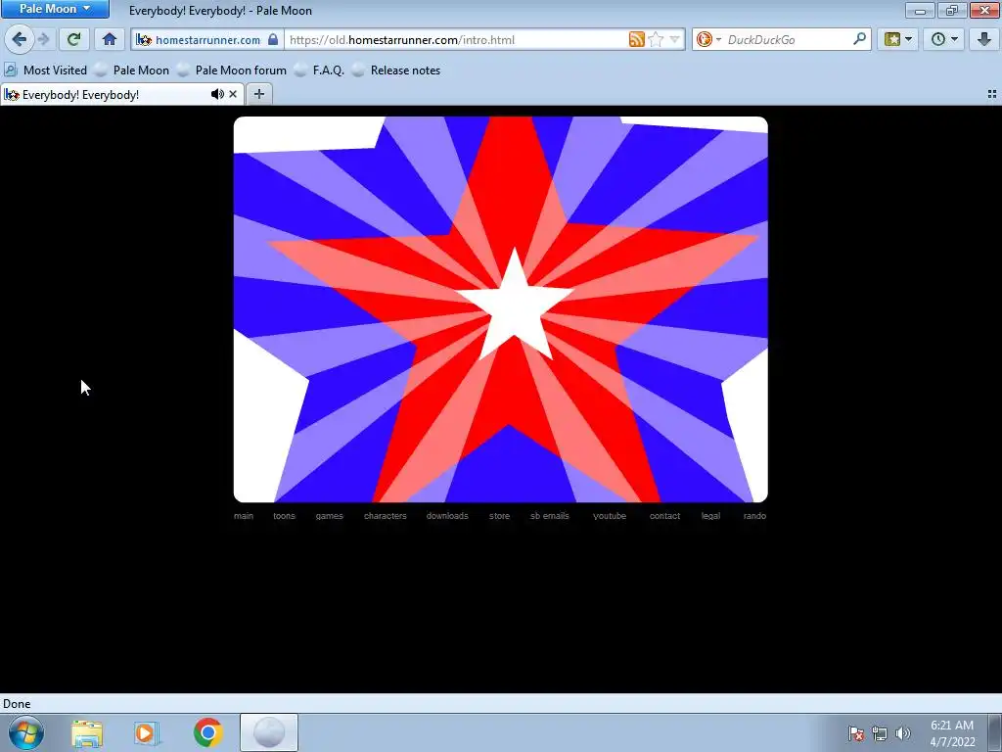Go forward using the Forward arrow button
The width and height of the screenshot is (1002, 752).
[43, 39]
